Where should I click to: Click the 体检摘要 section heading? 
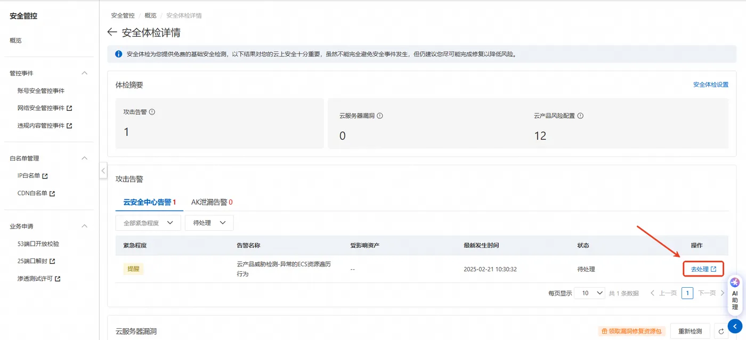point(129,85)
